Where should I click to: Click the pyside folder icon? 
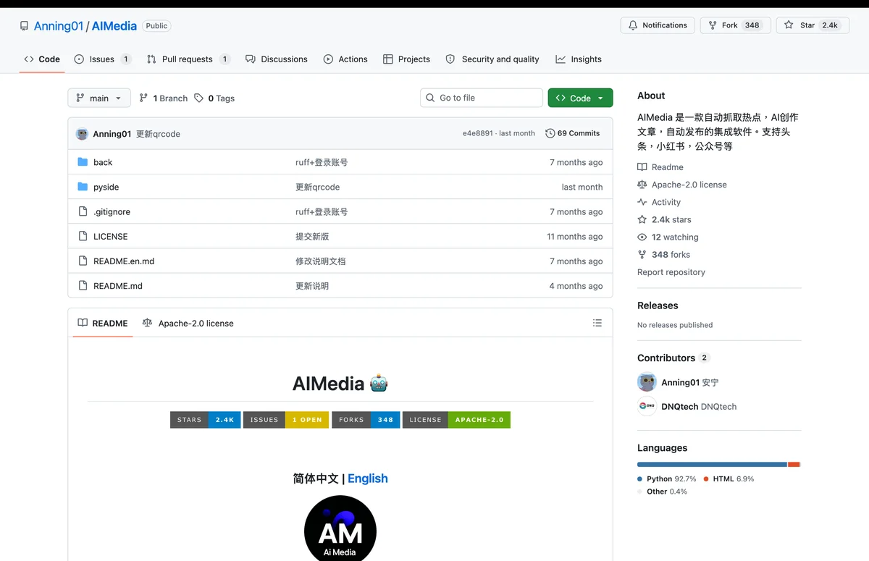point(83,187)
